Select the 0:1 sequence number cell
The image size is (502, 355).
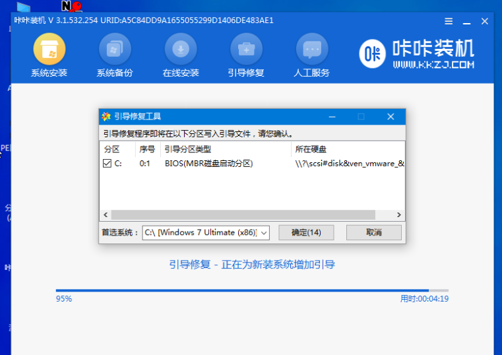[144, 164]
